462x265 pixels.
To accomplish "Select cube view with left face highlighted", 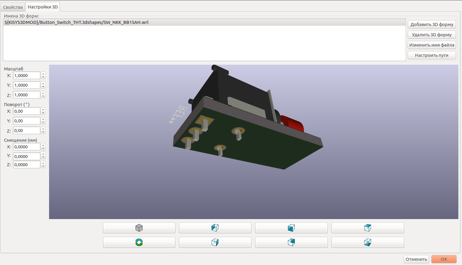I will tap(215, 228).
